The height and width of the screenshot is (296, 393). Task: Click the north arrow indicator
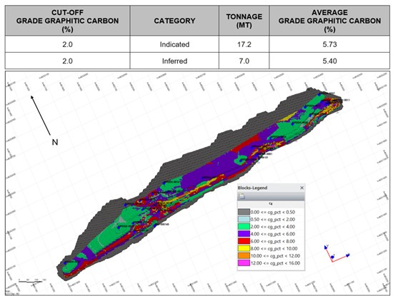[40, 116]
